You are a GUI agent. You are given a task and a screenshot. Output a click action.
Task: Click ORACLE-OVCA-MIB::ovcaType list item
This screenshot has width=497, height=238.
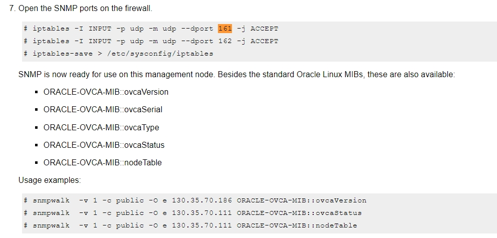coord(101,127)
